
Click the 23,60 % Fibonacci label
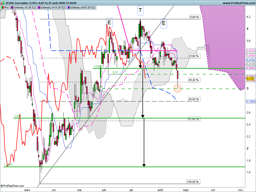click(x=194, y=56)
